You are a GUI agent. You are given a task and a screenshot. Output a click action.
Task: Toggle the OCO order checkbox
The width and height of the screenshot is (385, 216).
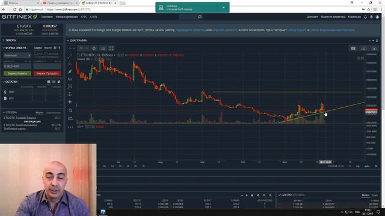pyautogui.click(x=35, y=54)
